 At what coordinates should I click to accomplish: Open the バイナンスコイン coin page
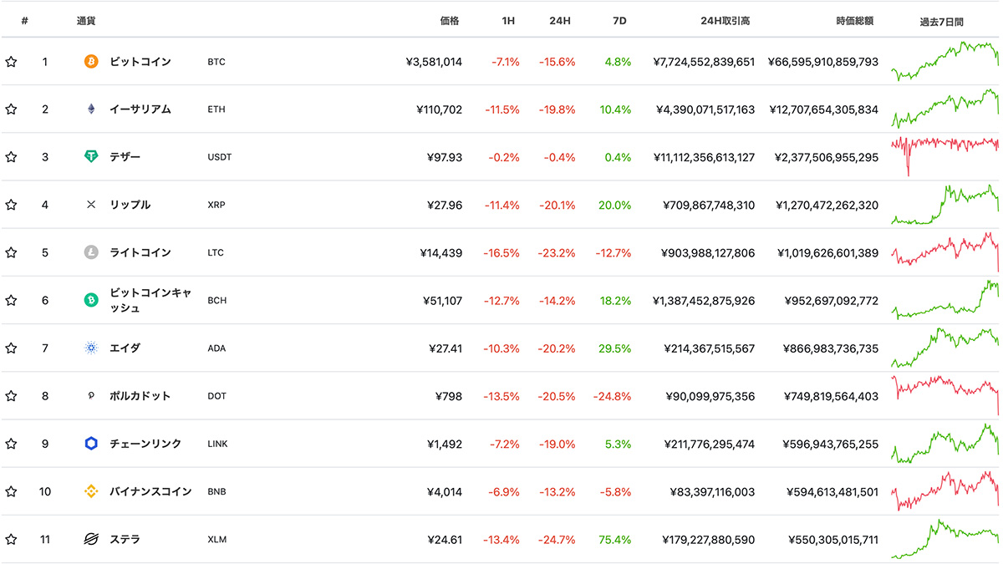click(x=150, y=491)
